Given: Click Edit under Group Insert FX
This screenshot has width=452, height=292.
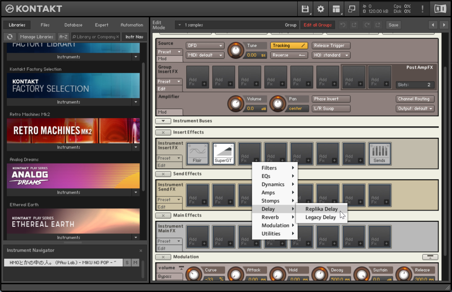Looking at the screenshot, I should (x=169, y=89).
